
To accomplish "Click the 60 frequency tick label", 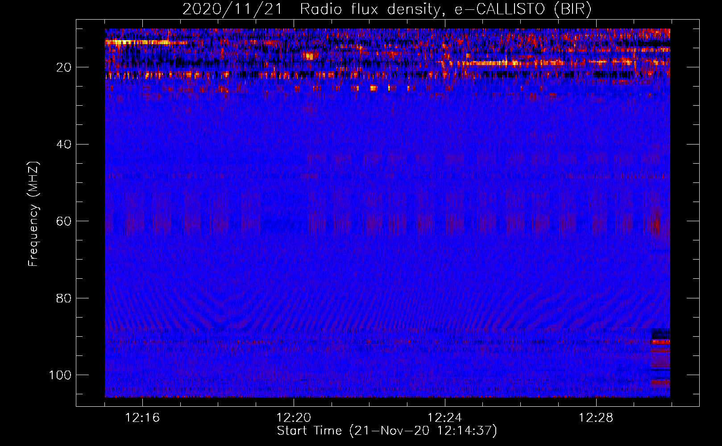I will pyautogui.click(x=64, y=222).
